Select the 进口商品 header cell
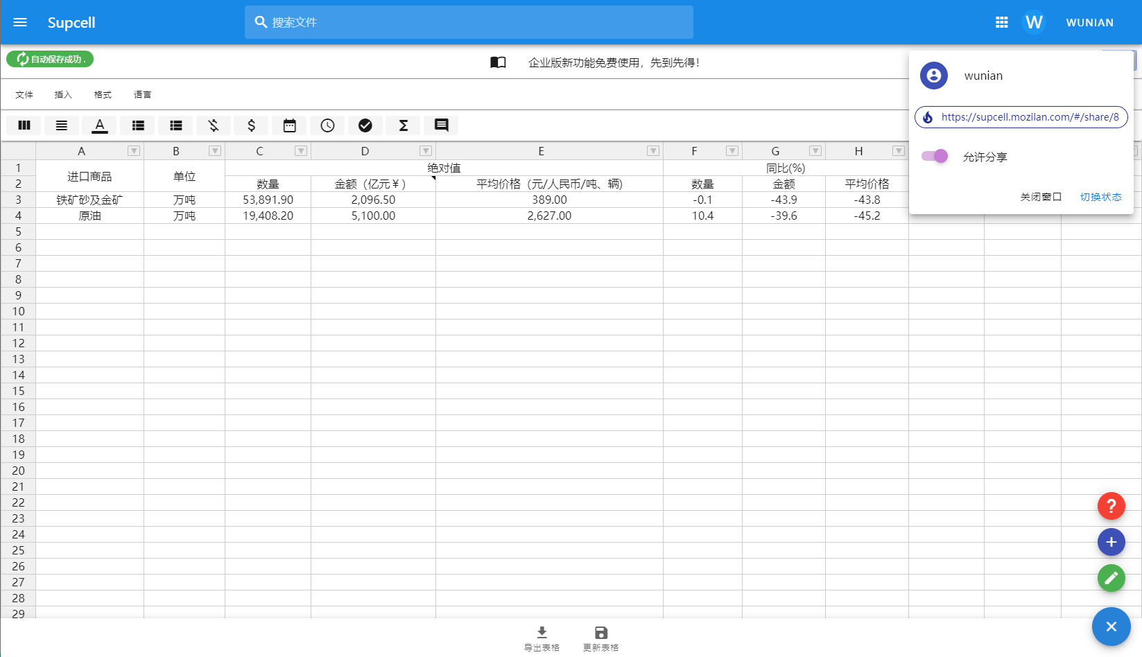This screenshot has width=1142, height=657. coord(89,176)
